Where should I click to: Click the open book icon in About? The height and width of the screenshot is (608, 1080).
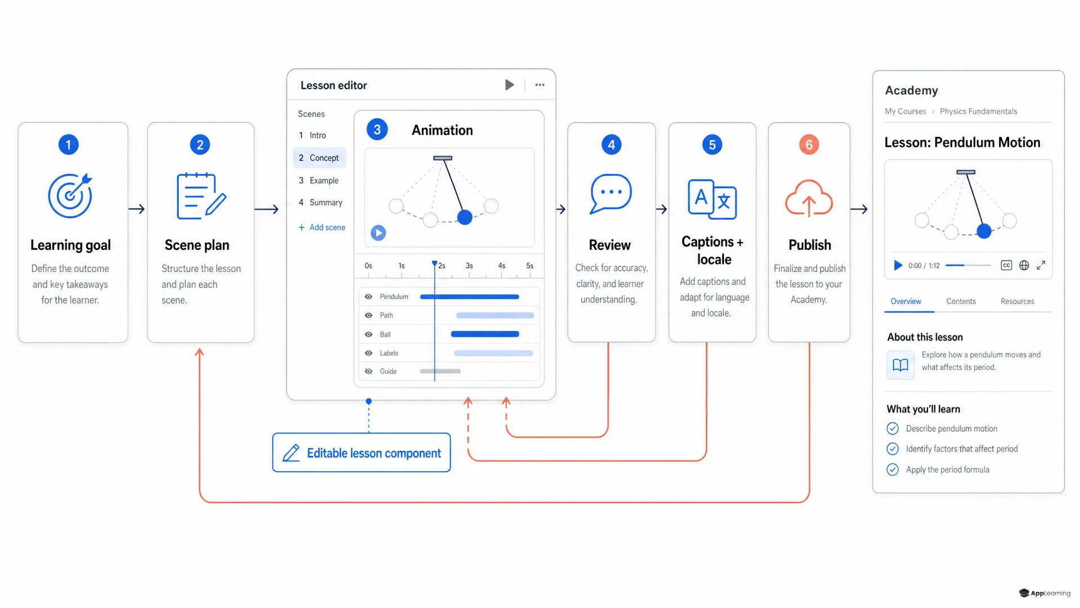(900, 365)
